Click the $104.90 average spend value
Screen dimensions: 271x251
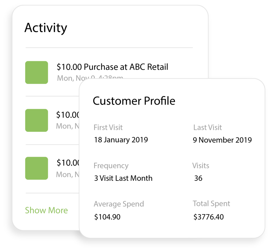[107, 217]
